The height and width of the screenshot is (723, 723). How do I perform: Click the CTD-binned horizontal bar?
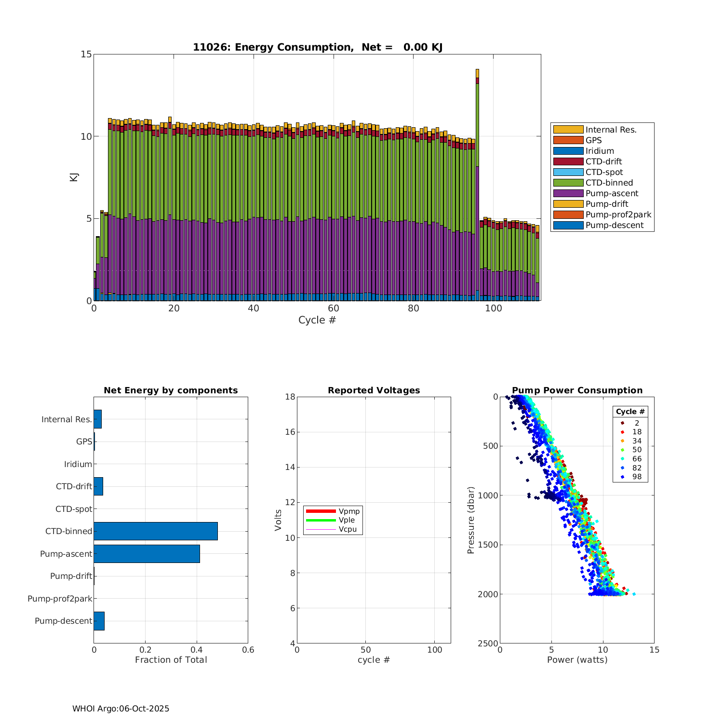pos(155,531)
